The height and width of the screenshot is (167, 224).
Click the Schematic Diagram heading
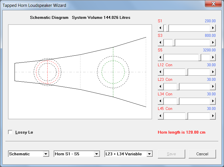tap(49, 17)
